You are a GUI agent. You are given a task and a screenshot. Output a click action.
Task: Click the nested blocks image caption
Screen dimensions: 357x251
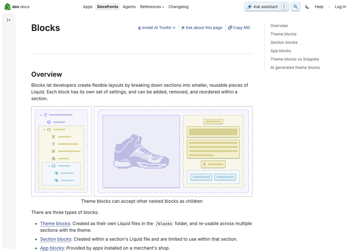tap(142, 201)
